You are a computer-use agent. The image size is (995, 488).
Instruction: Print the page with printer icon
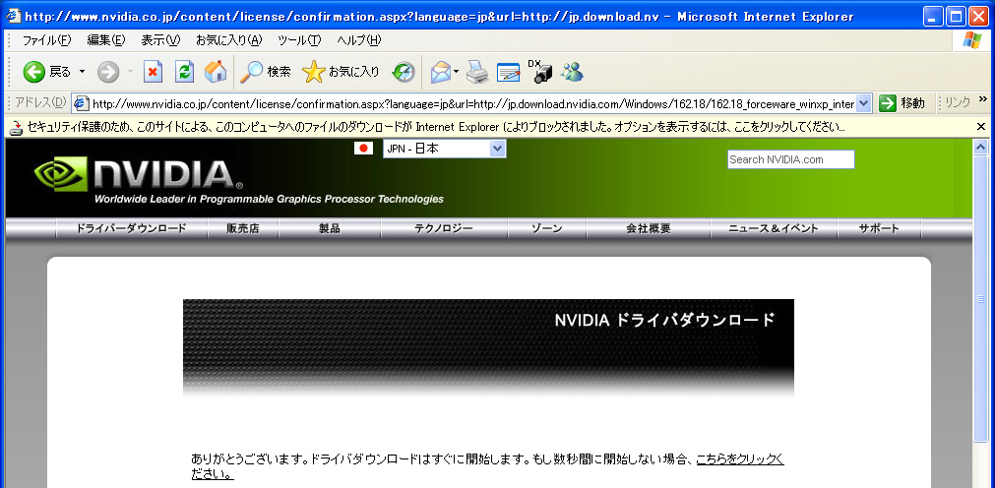477,73
